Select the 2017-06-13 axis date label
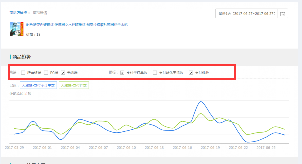The width and height of the screenshot is (302, 164). coord(154,148)
